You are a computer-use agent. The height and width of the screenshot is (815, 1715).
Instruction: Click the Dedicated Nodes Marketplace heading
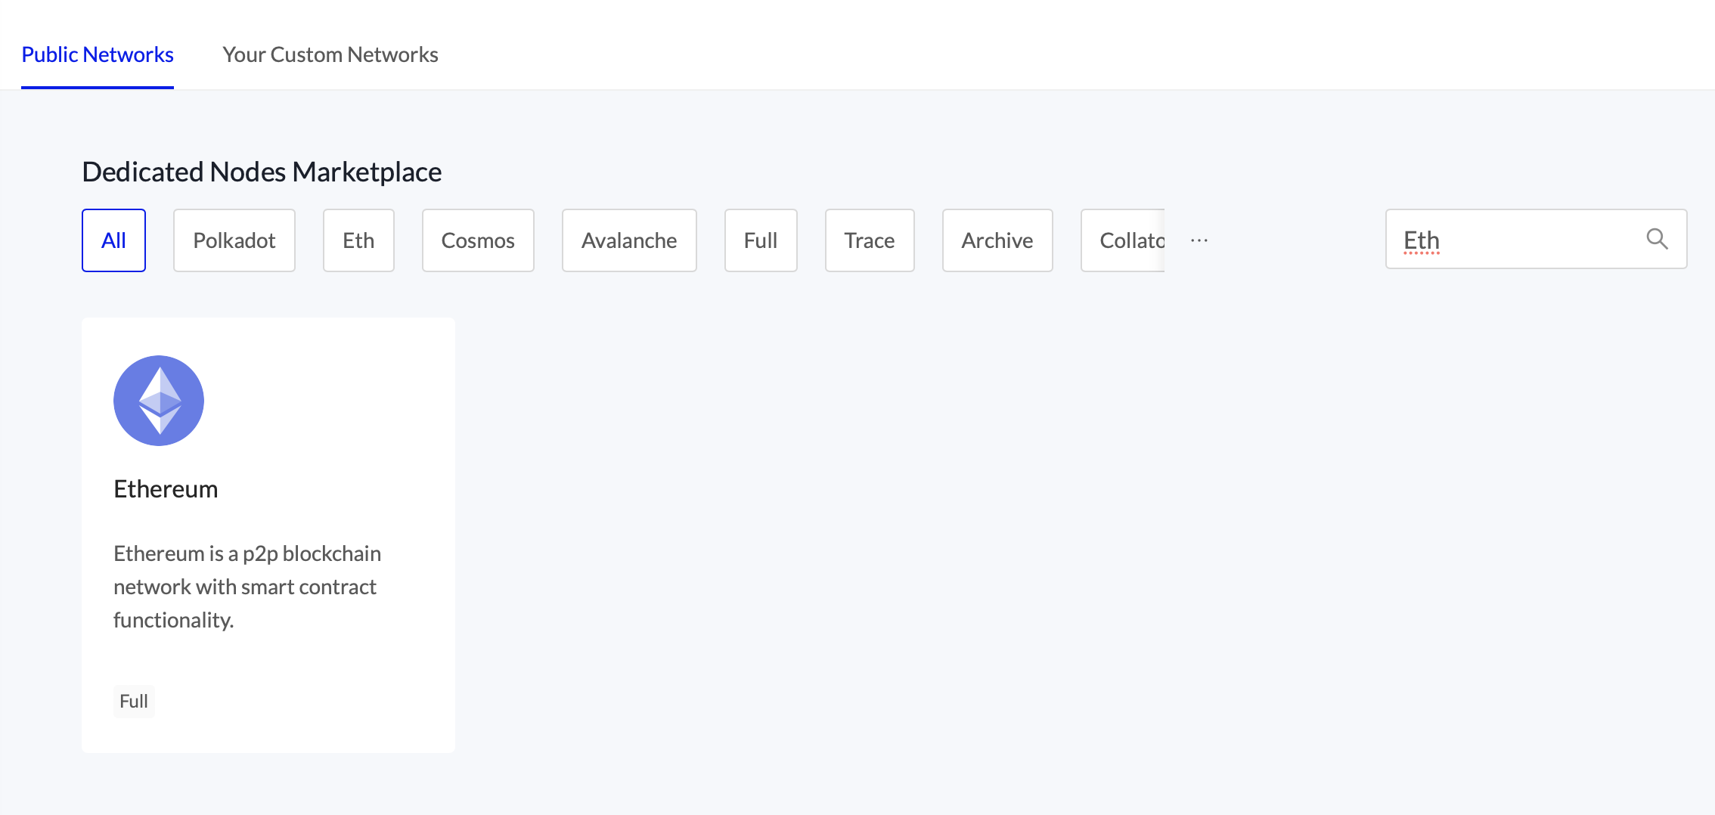point(261,171)
